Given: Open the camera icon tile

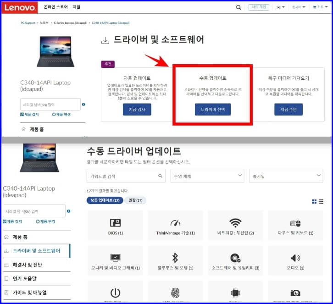Looking at the screenshot, I should click(295, 292).
